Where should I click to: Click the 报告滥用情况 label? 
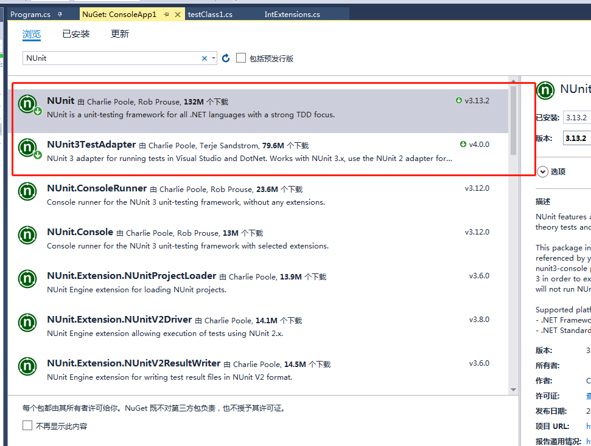click(x=559, y=441)
